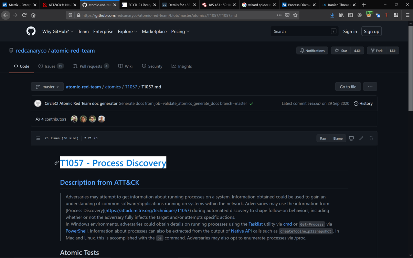
Task: Bookmark this page with the star icon
Action: pos(295,15)
